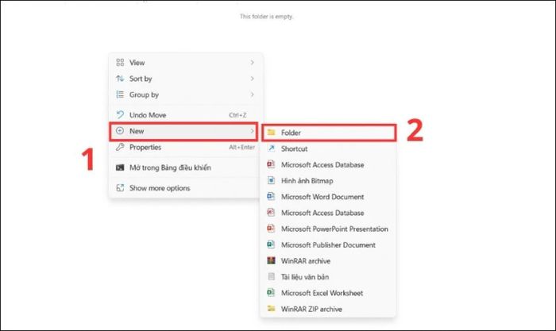Open the New submenu entry
The width and height of the screenshot is (556, 331).
coord(183,131)
